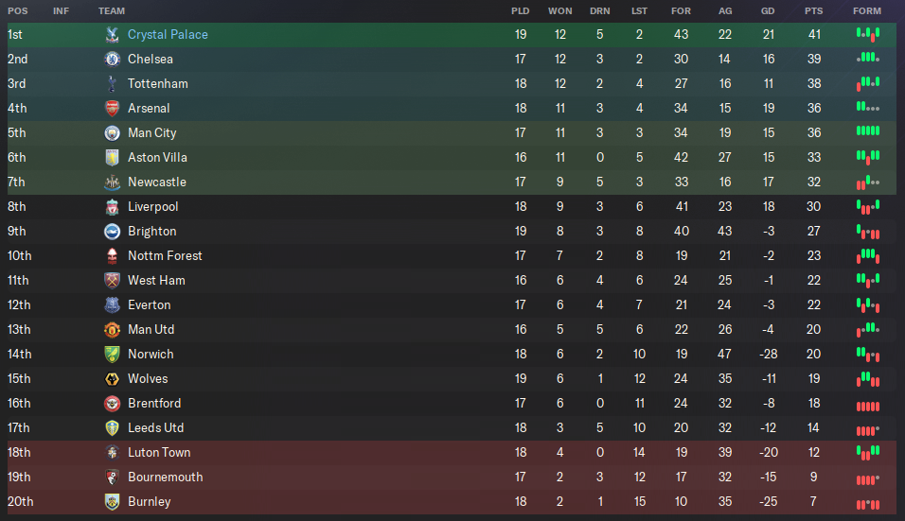This screenshot has width=905, height=521.
Task: Click the Burnley crest icon
Action: point(112,502)
